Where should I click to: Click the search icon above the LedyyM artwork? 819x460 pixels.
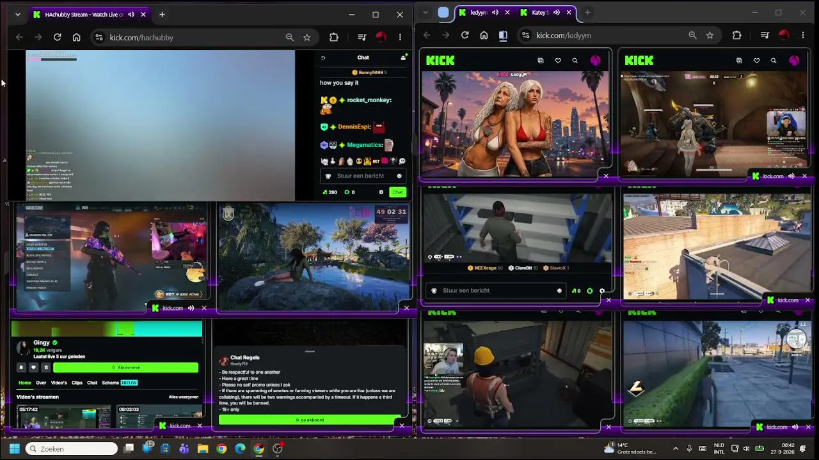click(575, 61)
